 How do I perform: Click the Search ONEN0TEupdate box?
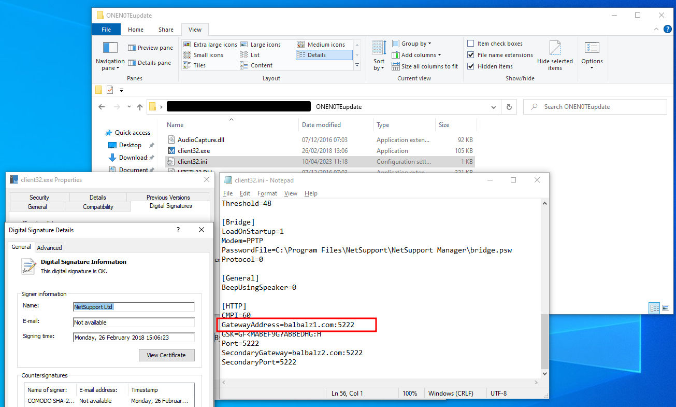click(595, 107)
